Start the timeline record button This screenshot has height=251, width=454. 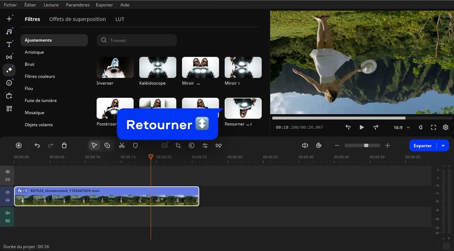(x=19, y=145)
